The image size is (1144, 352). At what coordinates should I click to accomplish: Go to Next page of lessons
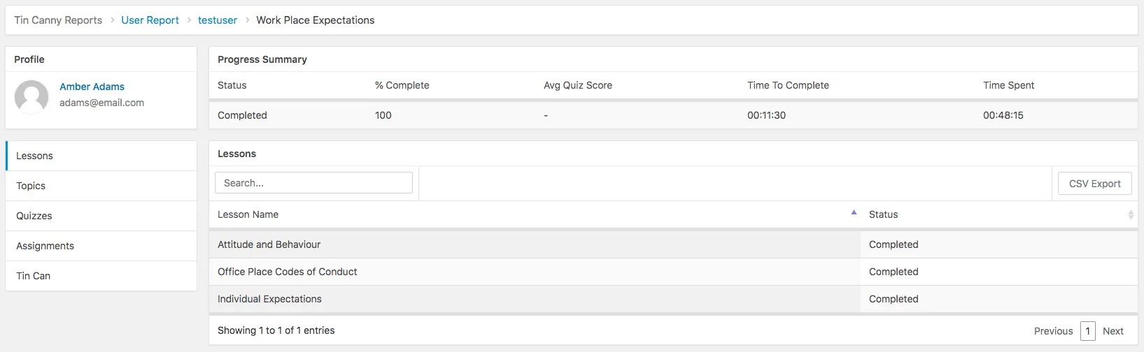(x=1113, y=331)
